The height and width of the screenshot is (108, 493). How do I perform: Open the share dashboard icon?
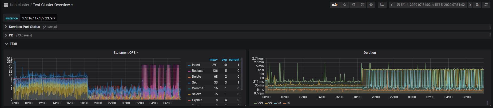(353, 5)
